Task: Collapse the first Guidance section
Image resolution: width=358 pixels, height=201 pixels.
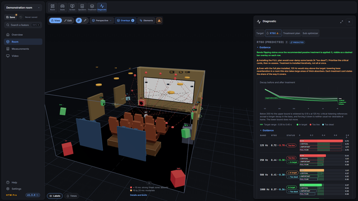Action: coord(263,47)
